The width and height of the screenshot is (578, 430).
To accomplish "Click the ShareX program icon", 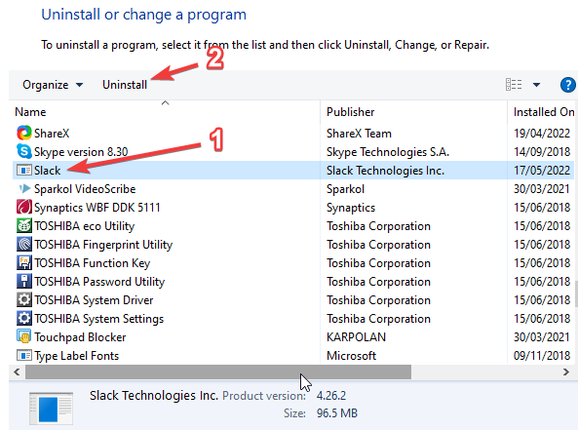I will (24, 133).
